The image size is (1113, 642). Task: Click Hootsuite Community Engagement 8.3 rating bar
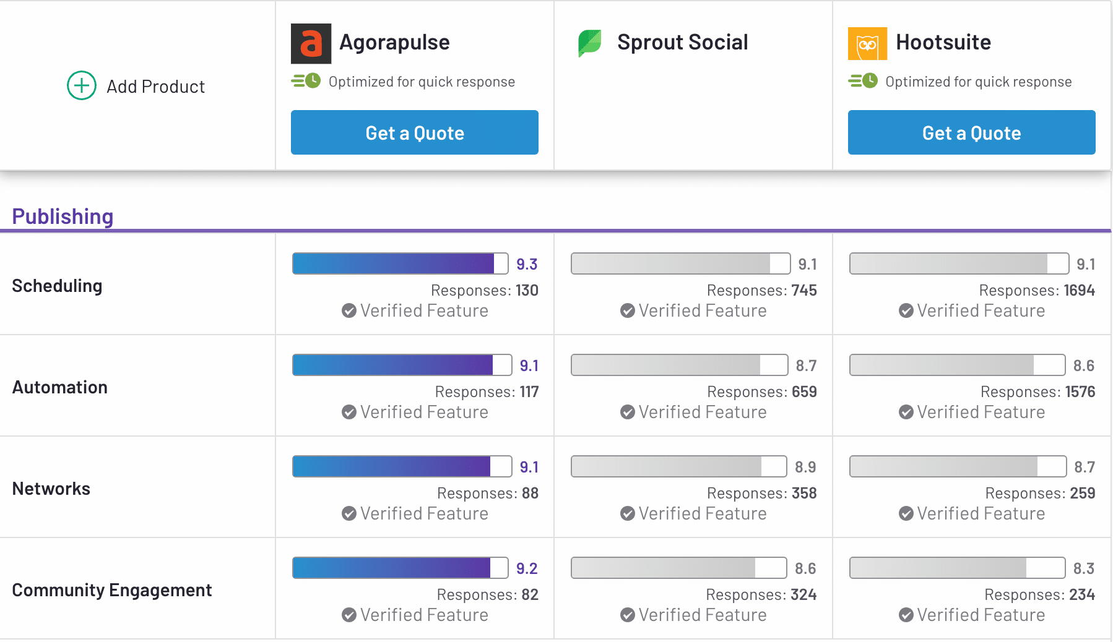pos(957,568)
